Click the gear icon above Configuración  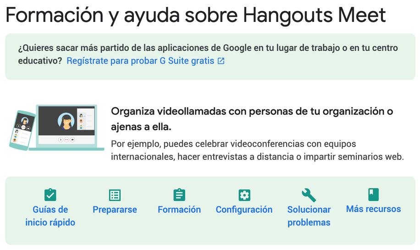click(244, 195)
